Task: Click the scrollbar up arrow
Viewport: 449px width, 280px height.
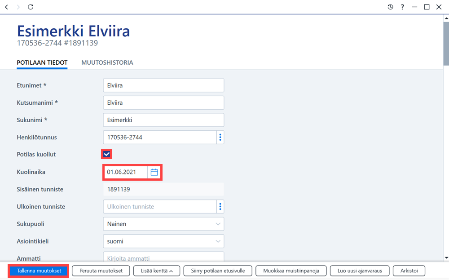Action: [x=446, y=18]
